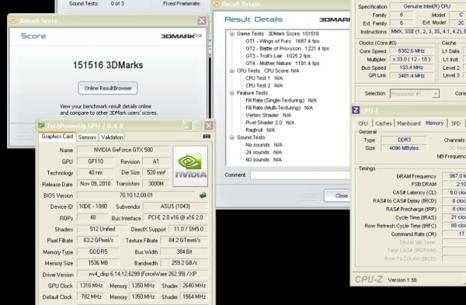Click the 3DMark Score title bar icon
This screenshot has width=466, height=305.
(12, 20)
